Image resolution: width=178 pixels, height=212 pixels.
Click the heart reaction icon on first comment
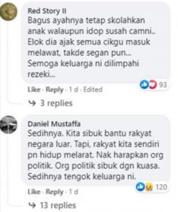[x=153, y=85]
